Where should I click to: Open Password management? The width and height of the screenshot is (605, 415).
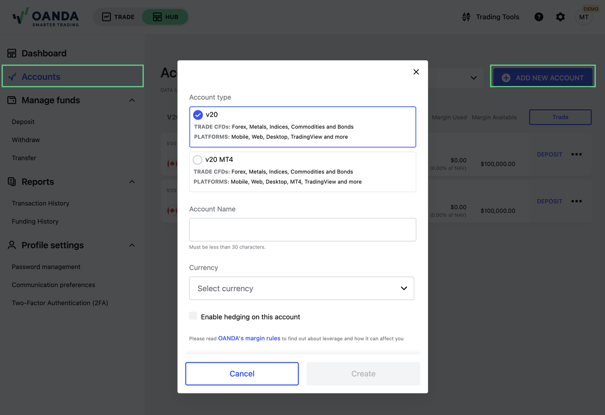click(x=46, y=267)
